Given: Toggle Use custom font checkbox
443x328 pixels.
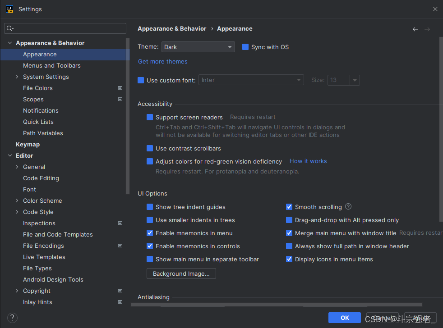Looking at the screenshot, I should [x=141, y=80].
